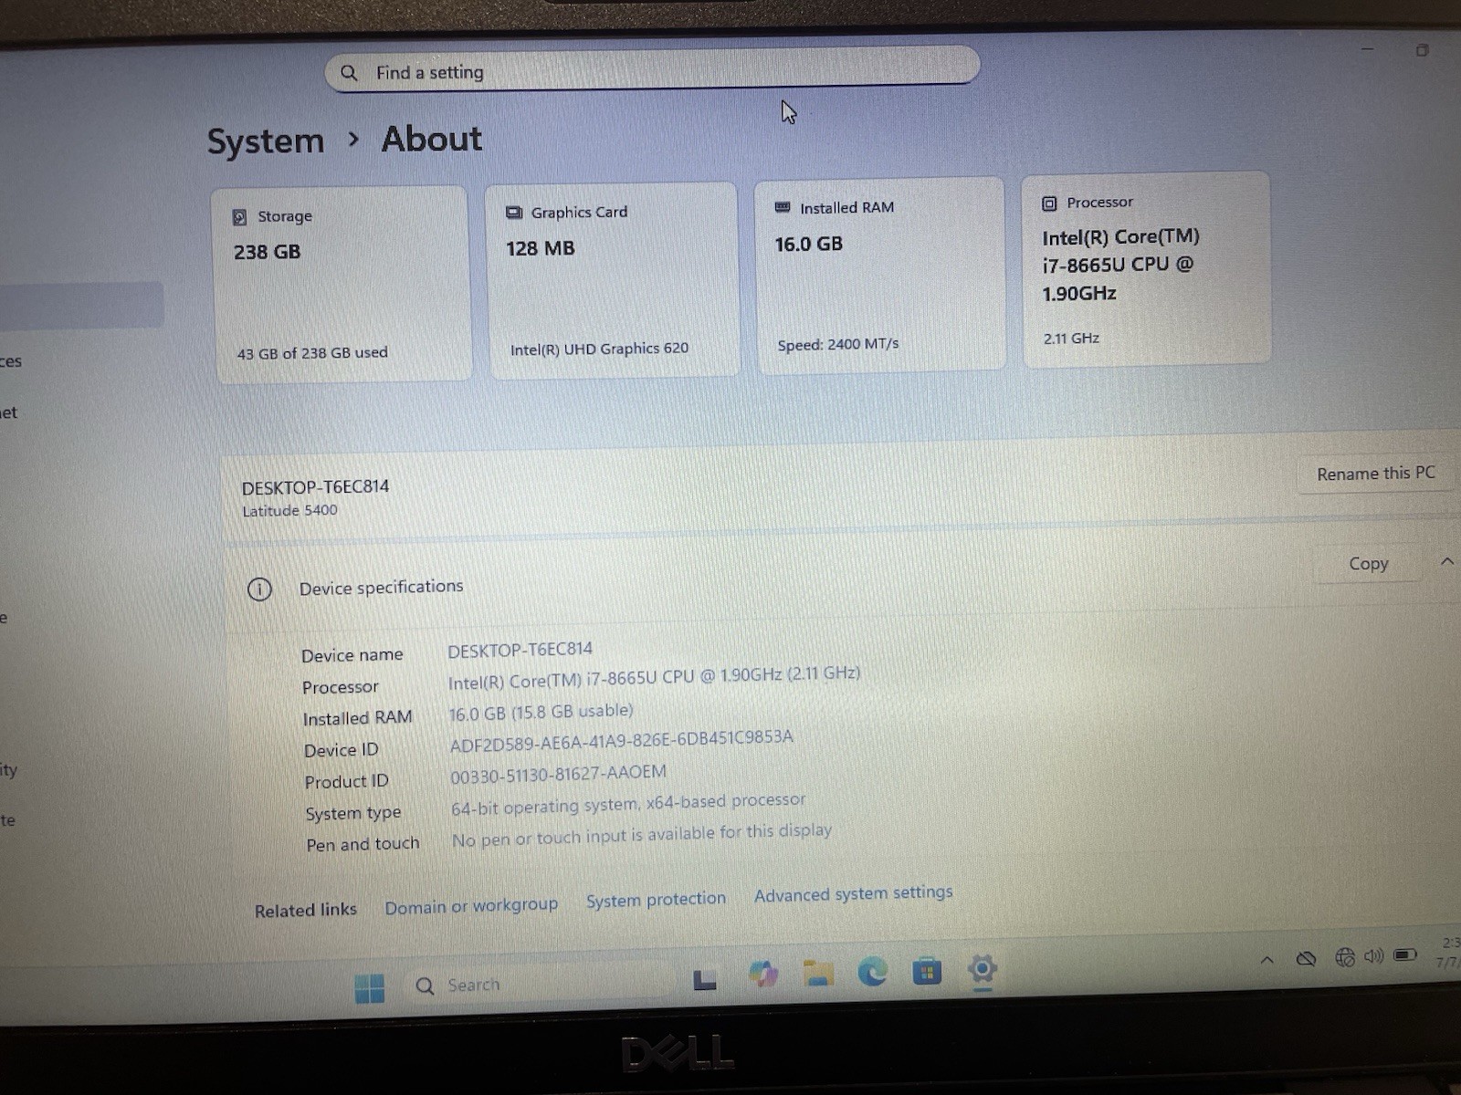Open the Graphics Card info card
This screenshot has height=1095, width=1461.
click(611, 279)
